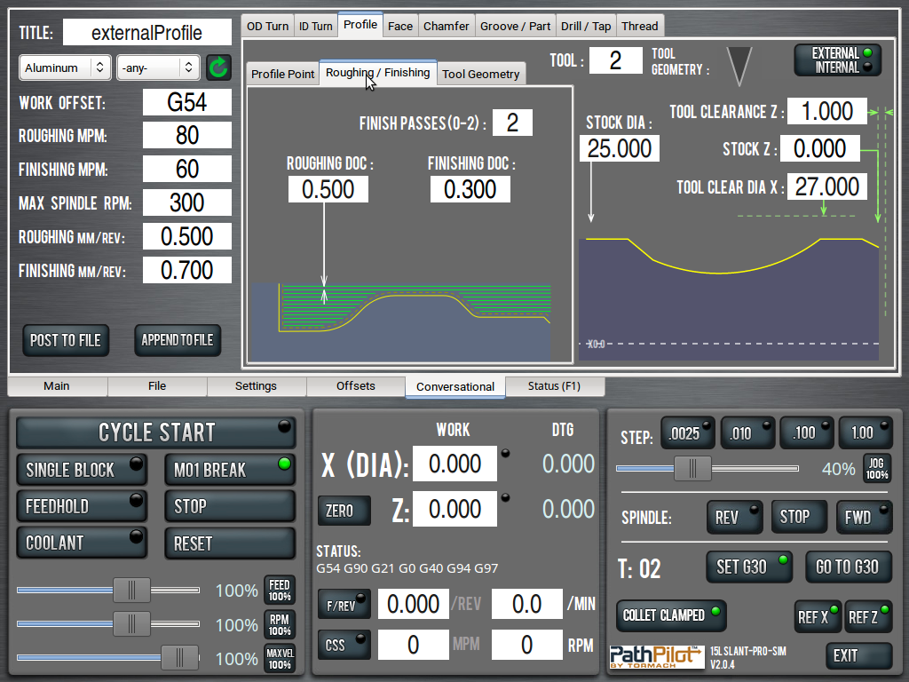This screenshot has width=909, height=682.
Task: Open the Status (F1) tab
Action: tap(554, 386)
